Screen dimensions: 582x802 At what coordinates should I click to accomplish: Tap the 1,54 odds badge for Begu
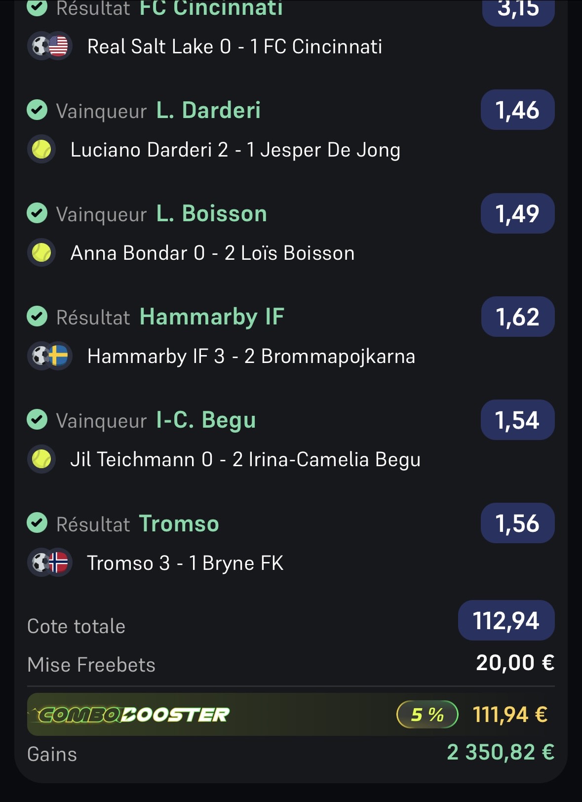coord(518,420)
